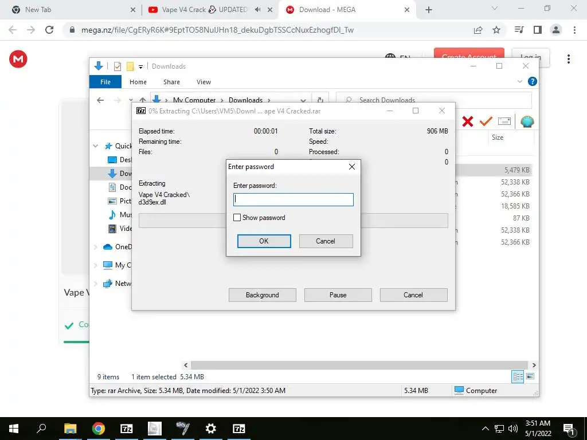The height and width of the screenshot is (440, 587).
Task: Click OK in Enter password dialog
Action: pyautogui.click(x=264, y=241)
